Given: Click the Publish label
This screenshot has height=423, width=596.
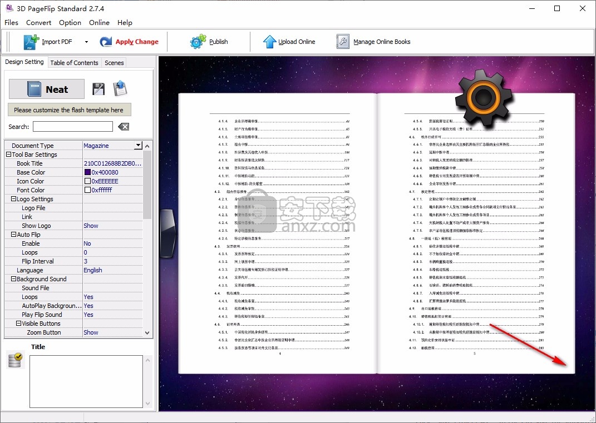Looking at the screenshot, I should coord(219,42).
